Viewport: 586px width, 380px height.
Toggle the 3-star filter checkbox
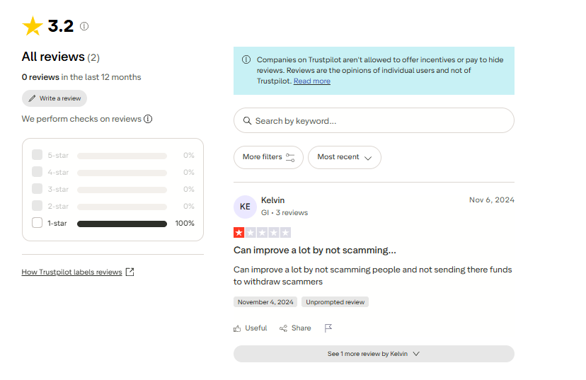tap(37, 189)
